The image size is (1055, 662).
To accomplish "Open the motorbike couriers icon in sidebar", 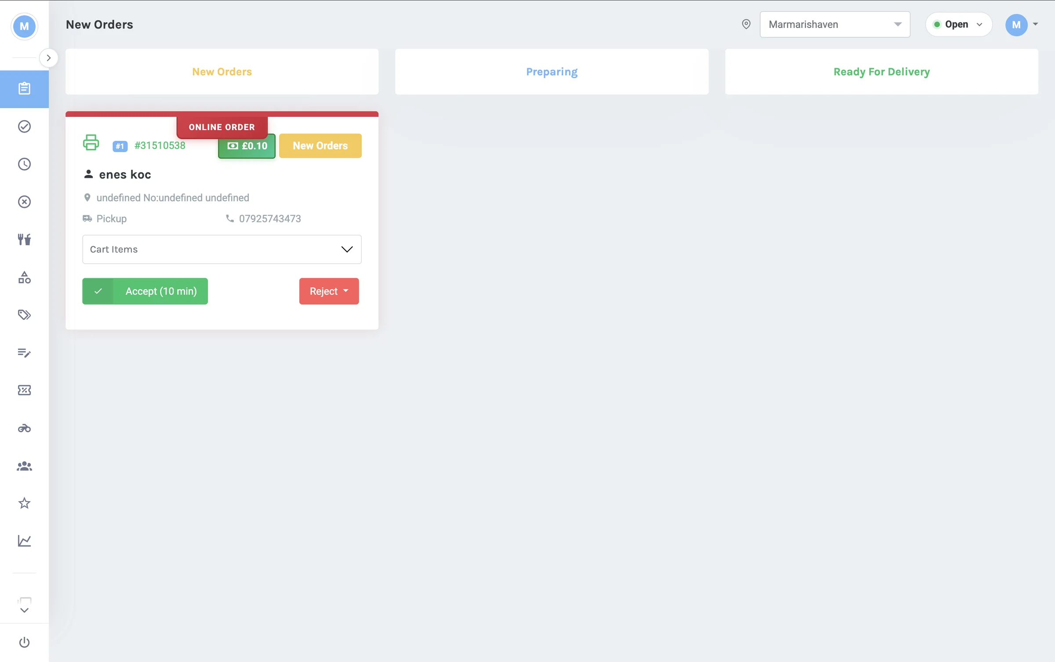I will point(24,428).
